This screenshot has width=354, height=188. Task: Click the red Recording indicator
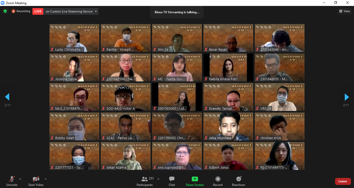(21, 11)
